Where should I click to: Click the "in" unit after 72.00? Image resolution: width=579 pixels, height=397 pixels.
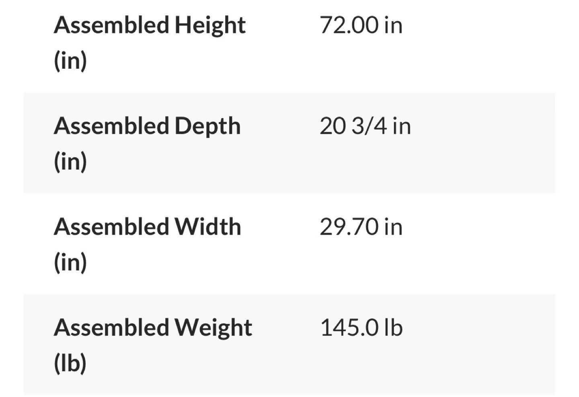coord(393,25)
